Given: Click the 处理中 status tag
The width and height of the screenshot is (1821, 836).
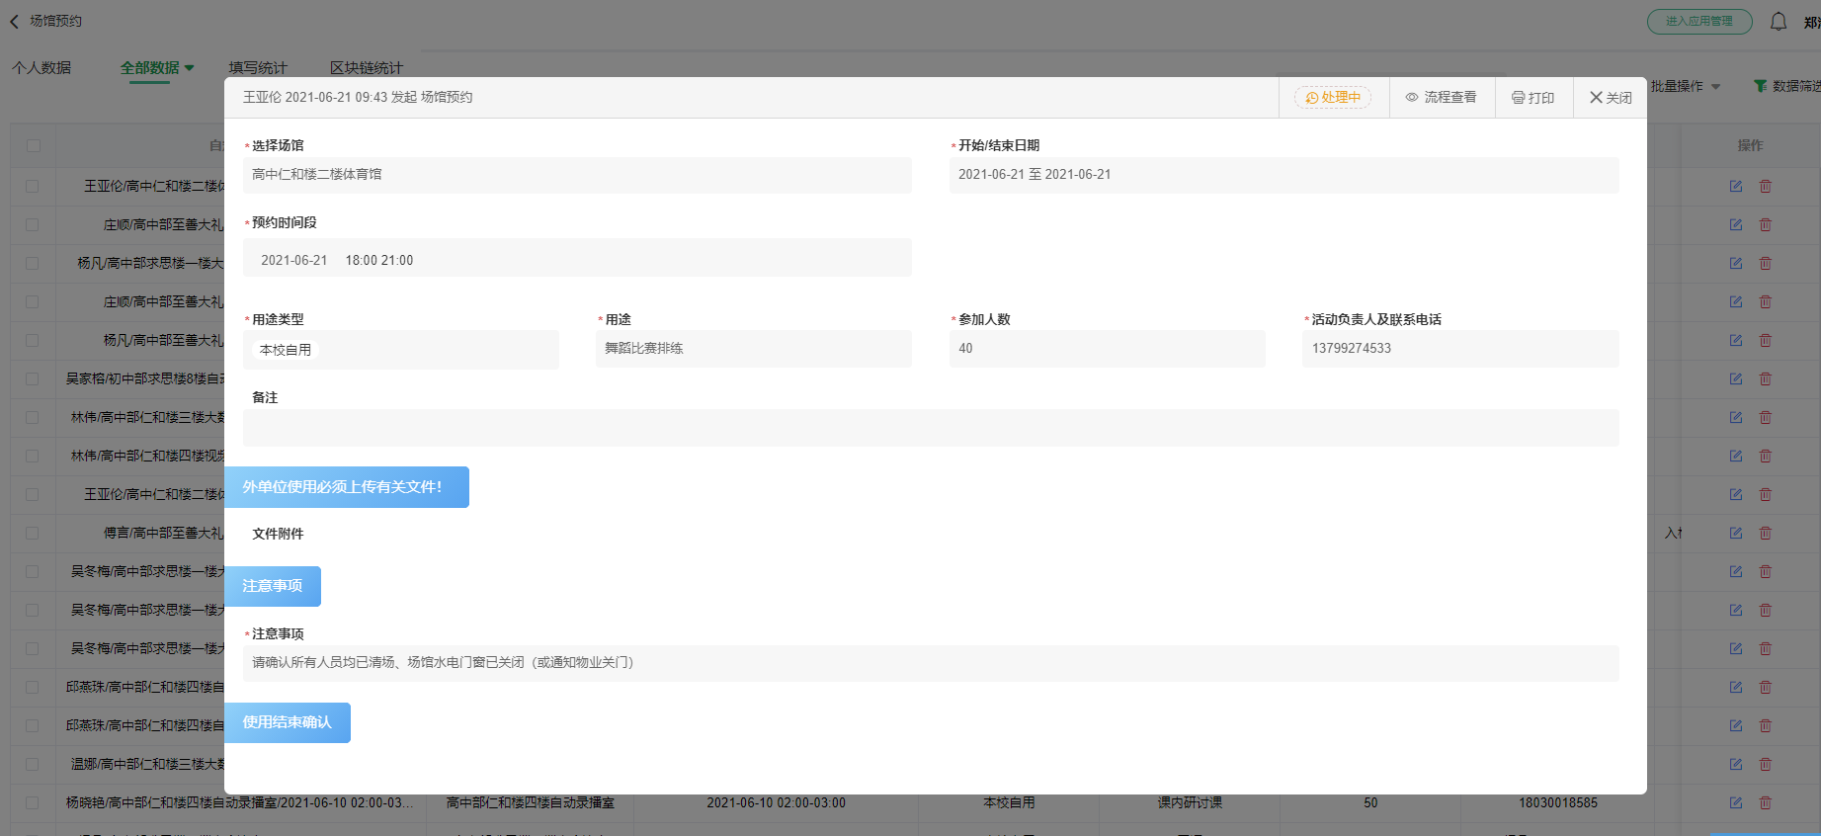Looking at the screenshot, I should [1333, 97].
